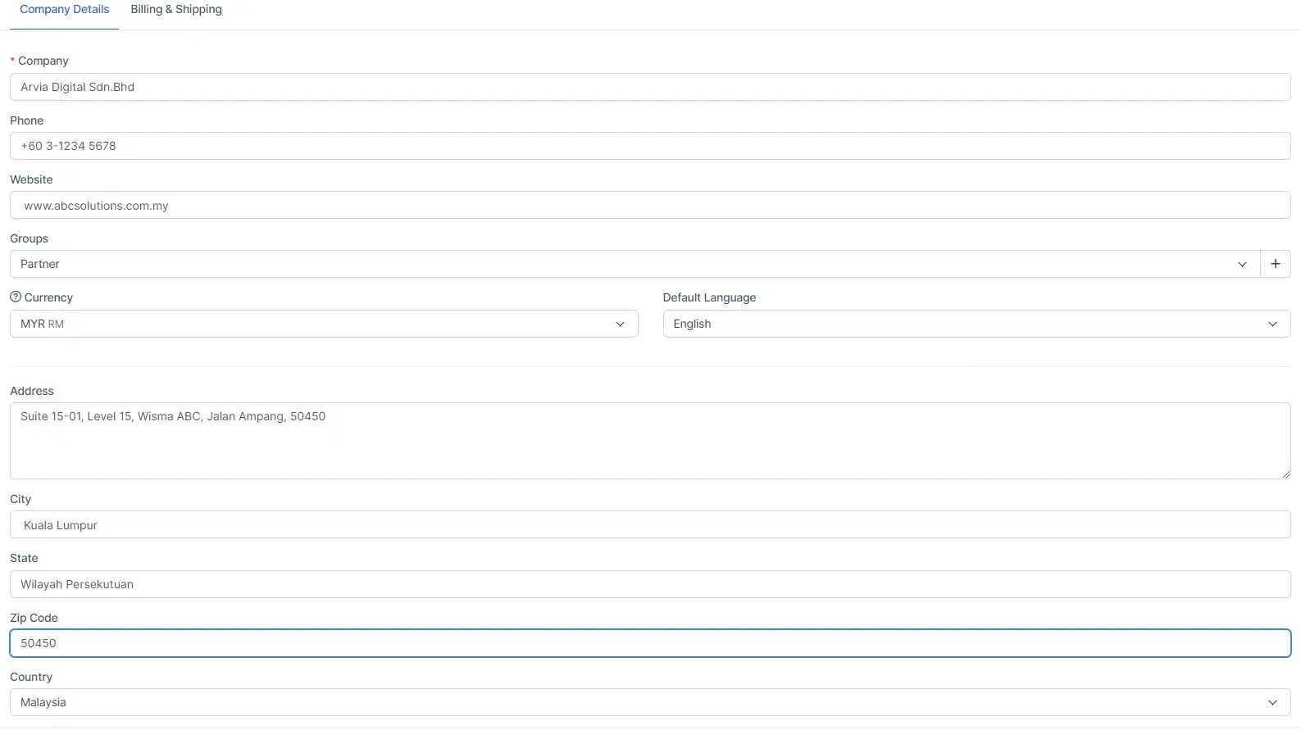1301x730 pixels.
Task: Switch to the Company Details tab
Action: [65, 10]
